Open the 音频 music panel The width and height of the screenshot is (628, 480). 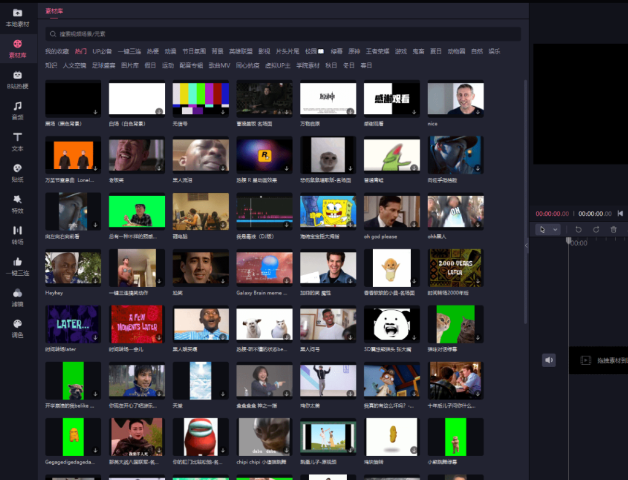tap(18, 111)
